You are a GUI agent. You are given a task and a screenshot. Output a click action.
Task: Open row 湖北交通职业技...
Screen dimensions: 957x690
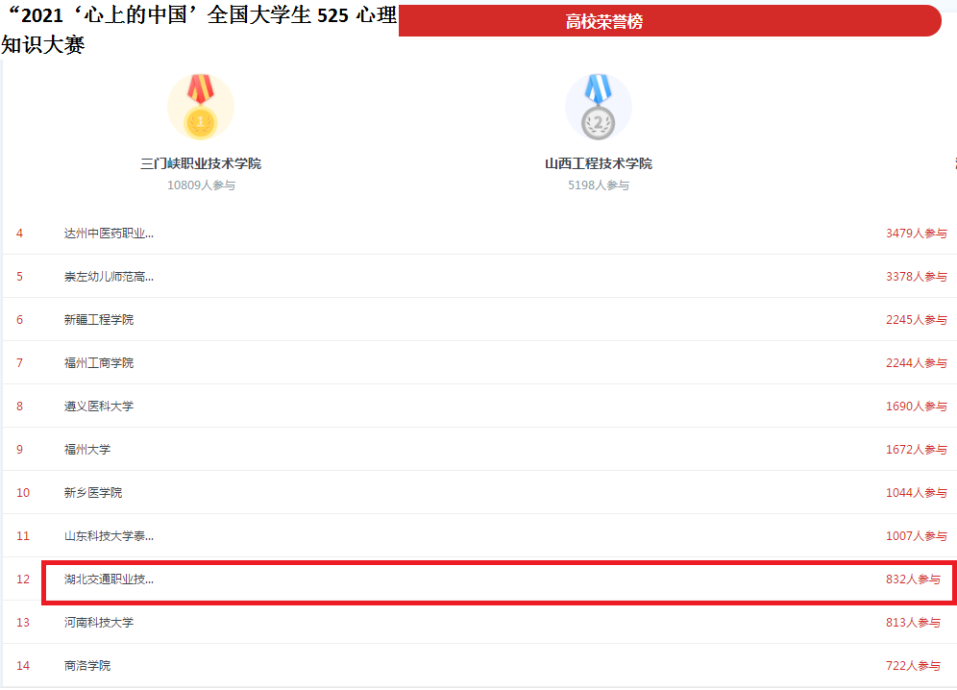479,579
